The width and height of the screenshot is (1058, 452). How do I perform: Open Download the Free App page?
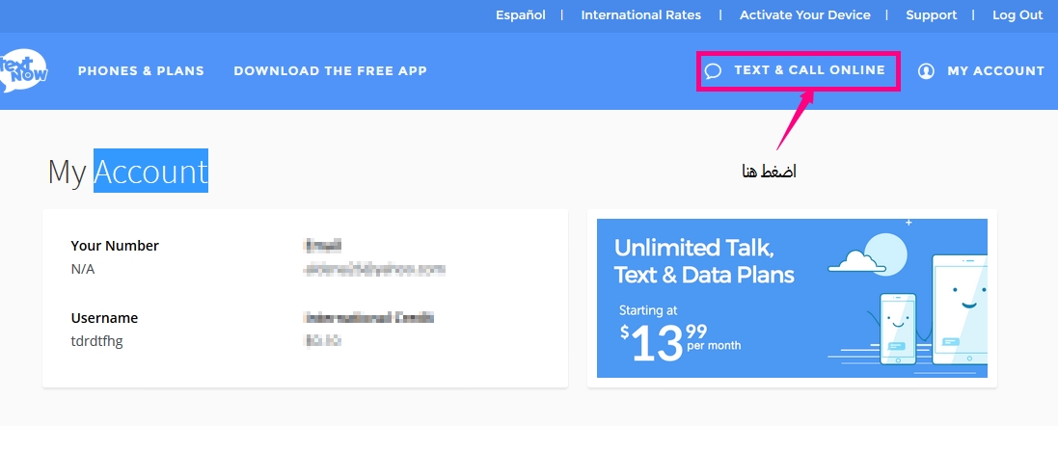coord(331,71)
